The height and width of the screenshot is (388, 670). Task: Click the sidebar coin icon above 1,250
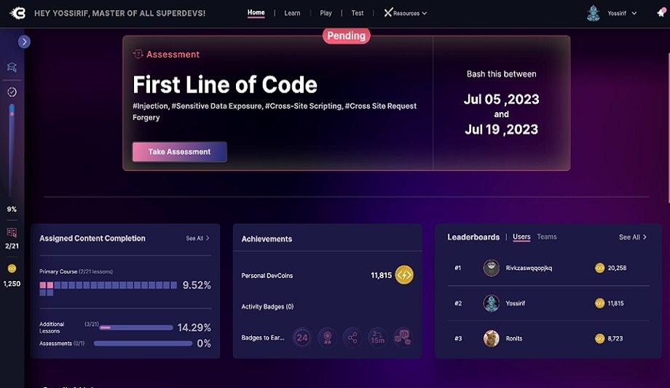pyautogui.click(x=12, y=269)
